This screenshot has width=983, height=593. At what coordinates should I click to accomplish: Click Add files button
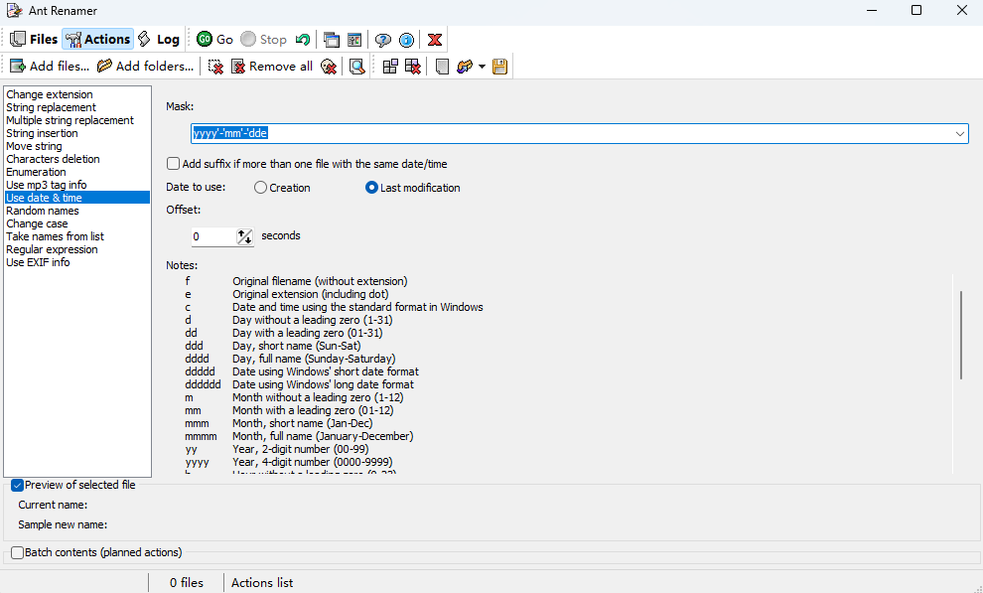tap(50, 67)
